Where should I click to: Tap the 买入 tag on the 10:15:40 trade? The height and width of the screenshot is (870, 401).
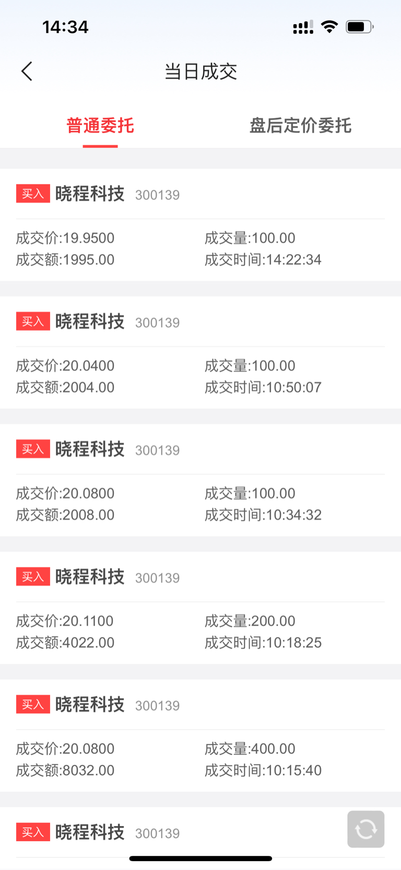pos(33,704)
